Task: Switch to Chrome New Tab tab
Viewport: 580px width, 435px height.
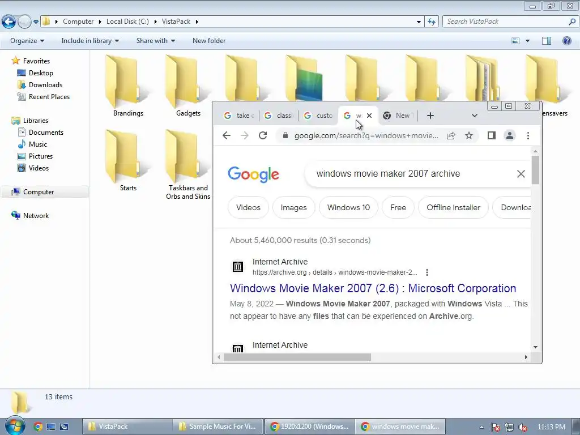Action: click(x=398, y=116)
